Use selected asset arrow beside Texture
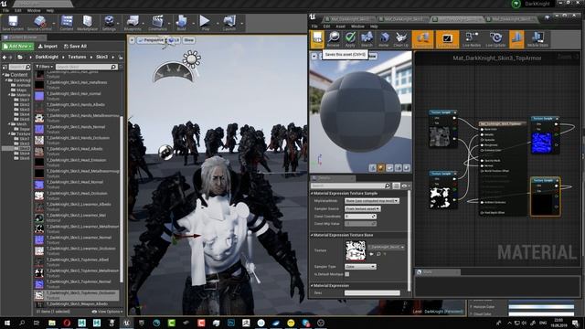Image resolution: width=585 pixels, height=329 pixels. (372, 254)
